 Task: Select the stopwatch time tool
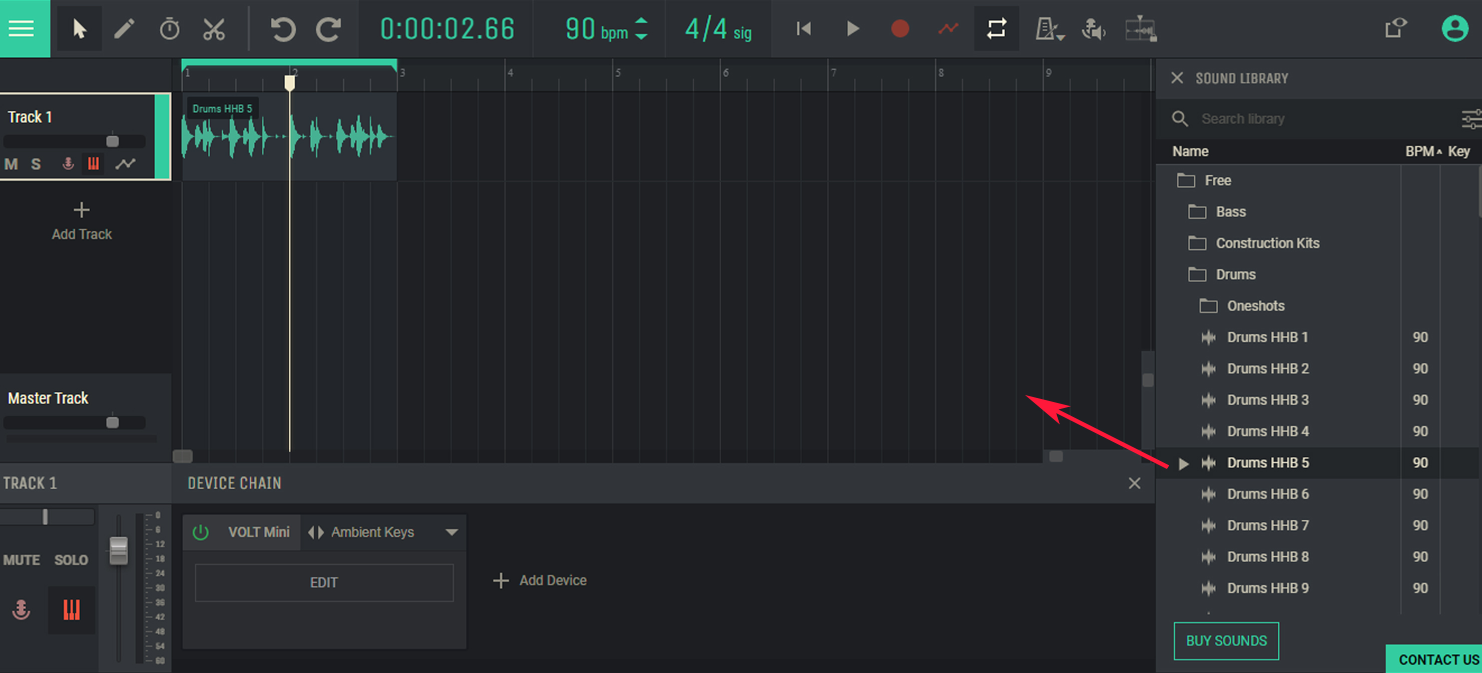coord(169,28)
